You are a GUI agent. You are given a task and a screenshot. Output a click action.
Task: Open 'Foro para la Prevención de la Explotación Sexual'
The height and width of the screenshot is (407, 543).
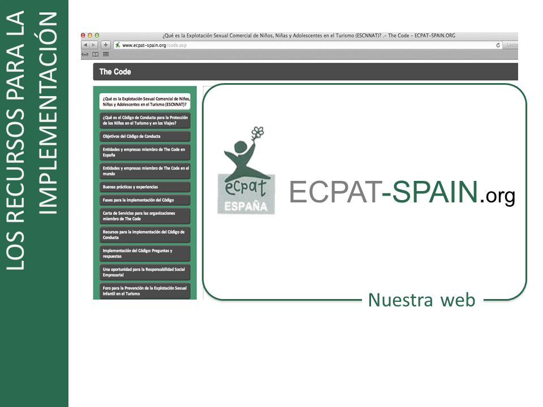pos(145,291)
